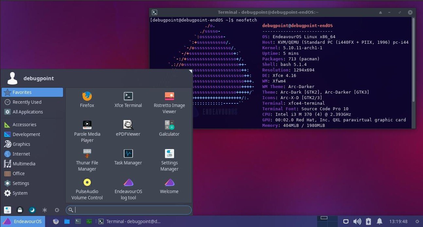Image resolution: width=423 pixels, height=227 pixels.
Task: Open the Internet category
Action: click(32, 154)
